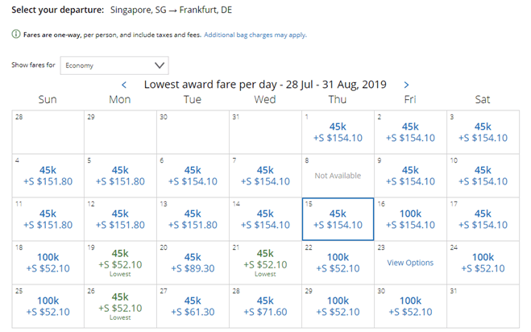Go to next month with right arrow

tap(406, 85)
